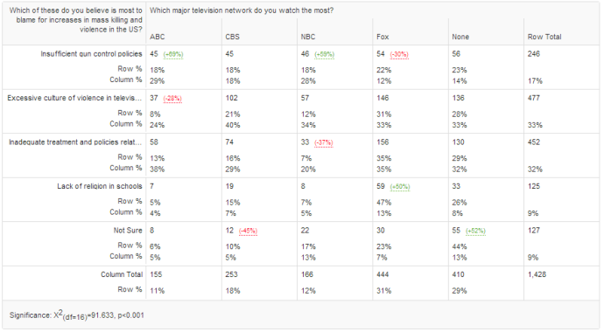The width and height of the screenshot is (604, 332).
Task: Click the Lack of religion in schools label
Action: point(100,186)
